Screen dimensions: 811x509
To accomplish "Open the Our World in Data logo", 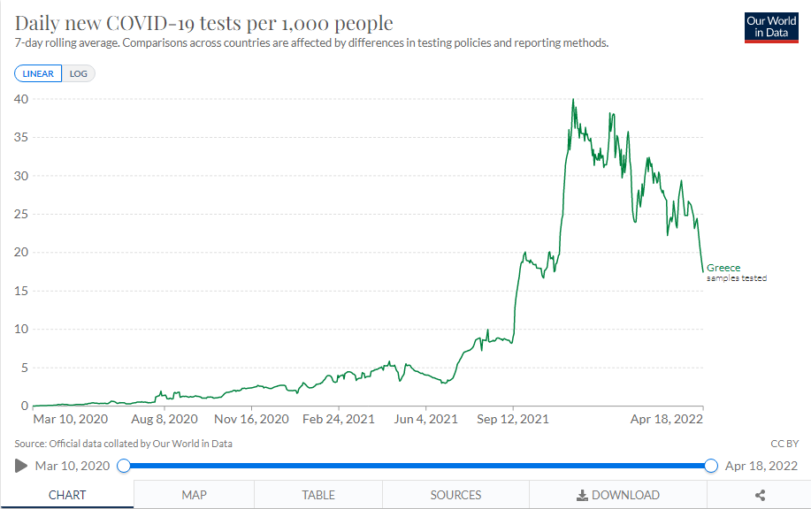I will [x=771, y=27].
